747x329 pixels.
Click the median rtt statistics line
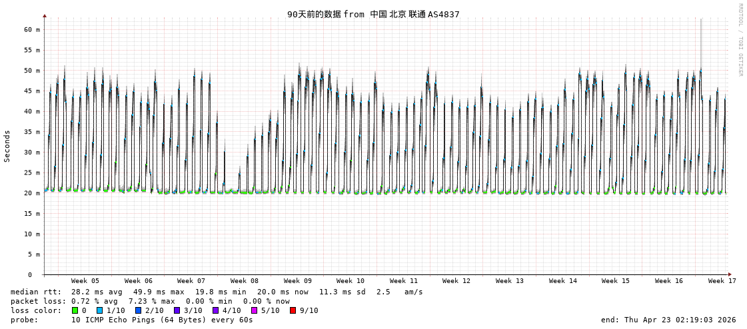pos(217,292)
